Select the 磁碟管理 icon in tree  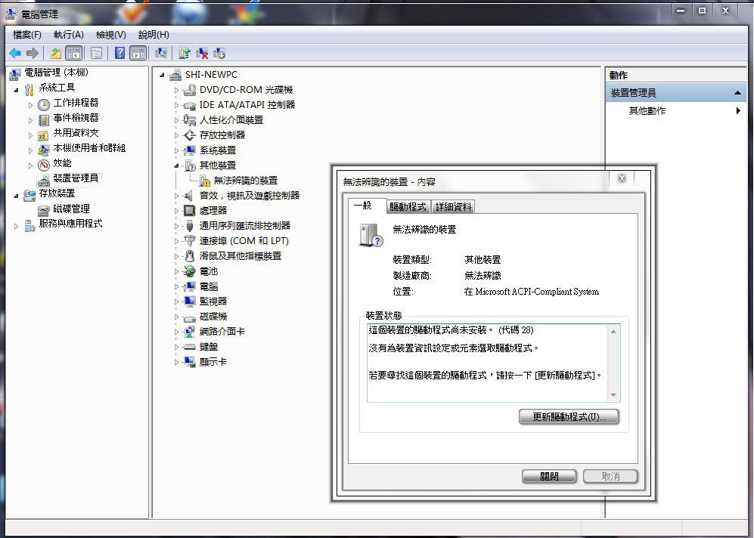(x=44, y=210)
